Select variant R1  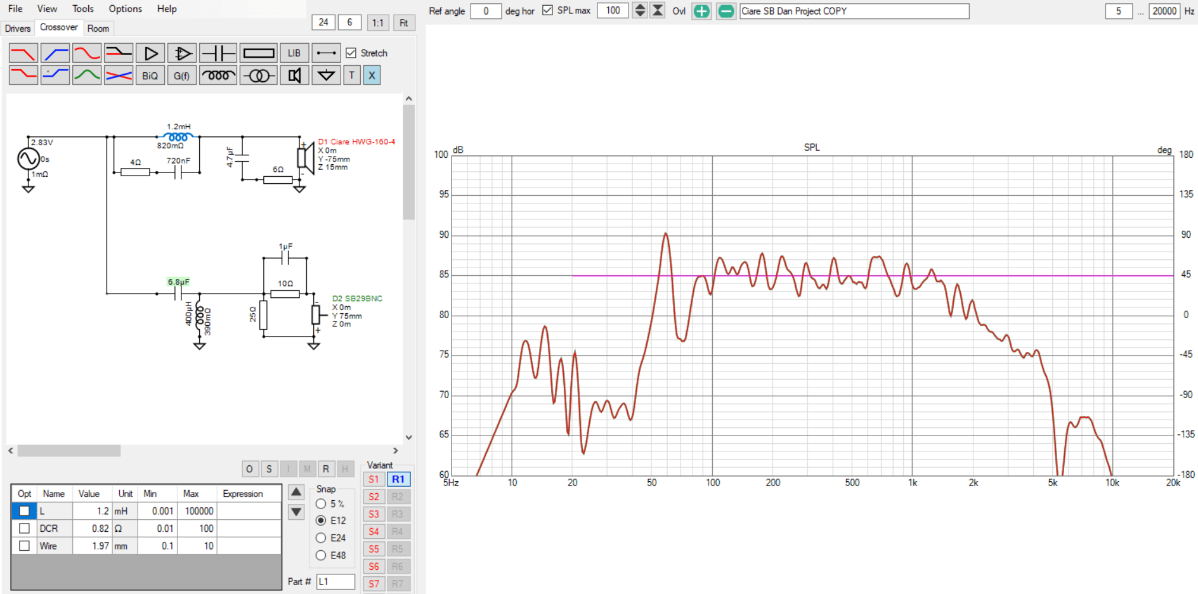point(398,479)
